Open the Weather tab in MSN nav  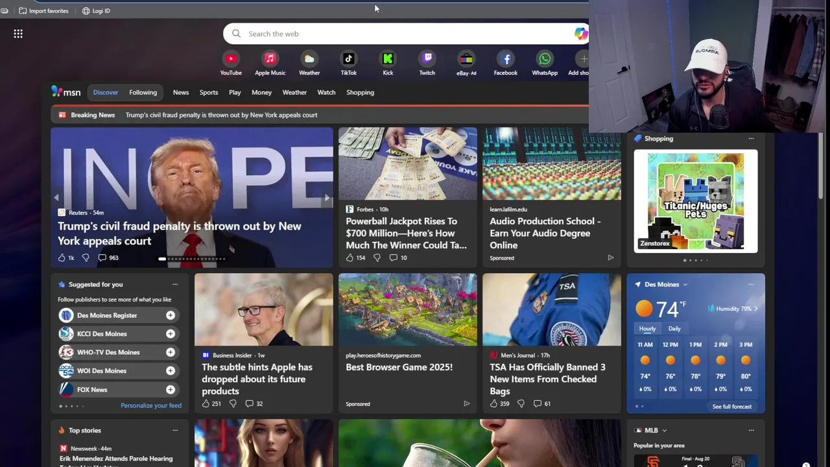294,92
